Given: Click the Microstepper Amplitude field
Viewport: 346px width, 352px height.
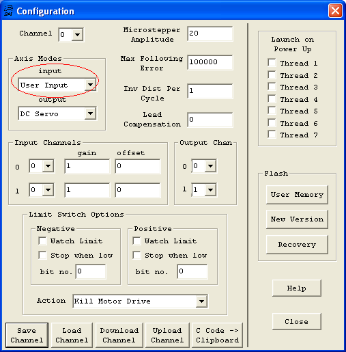Looking at the screenshot, I should pos(210,33).
